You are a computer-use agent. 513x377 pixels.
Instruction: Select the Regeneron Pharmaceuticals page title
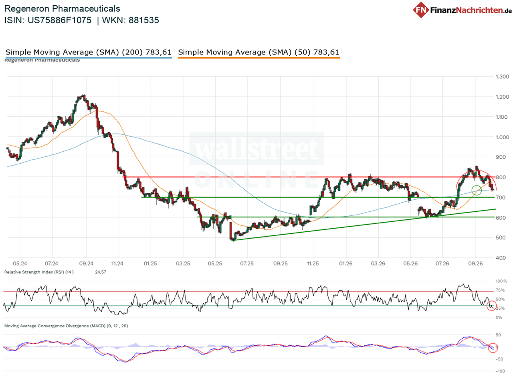pos(62,8)
